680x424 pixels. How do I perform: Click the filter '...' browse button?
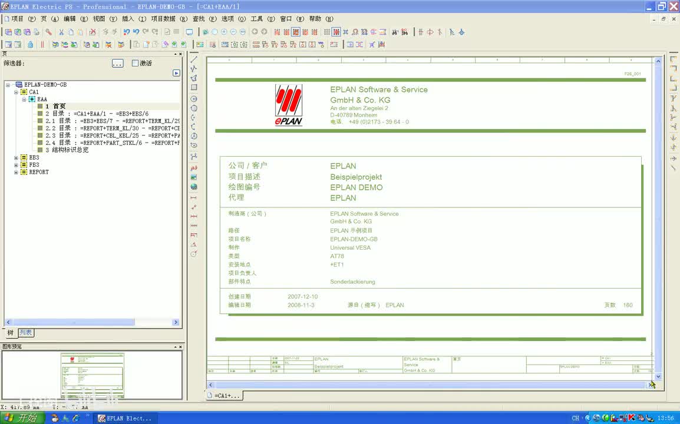coord(117,63)
